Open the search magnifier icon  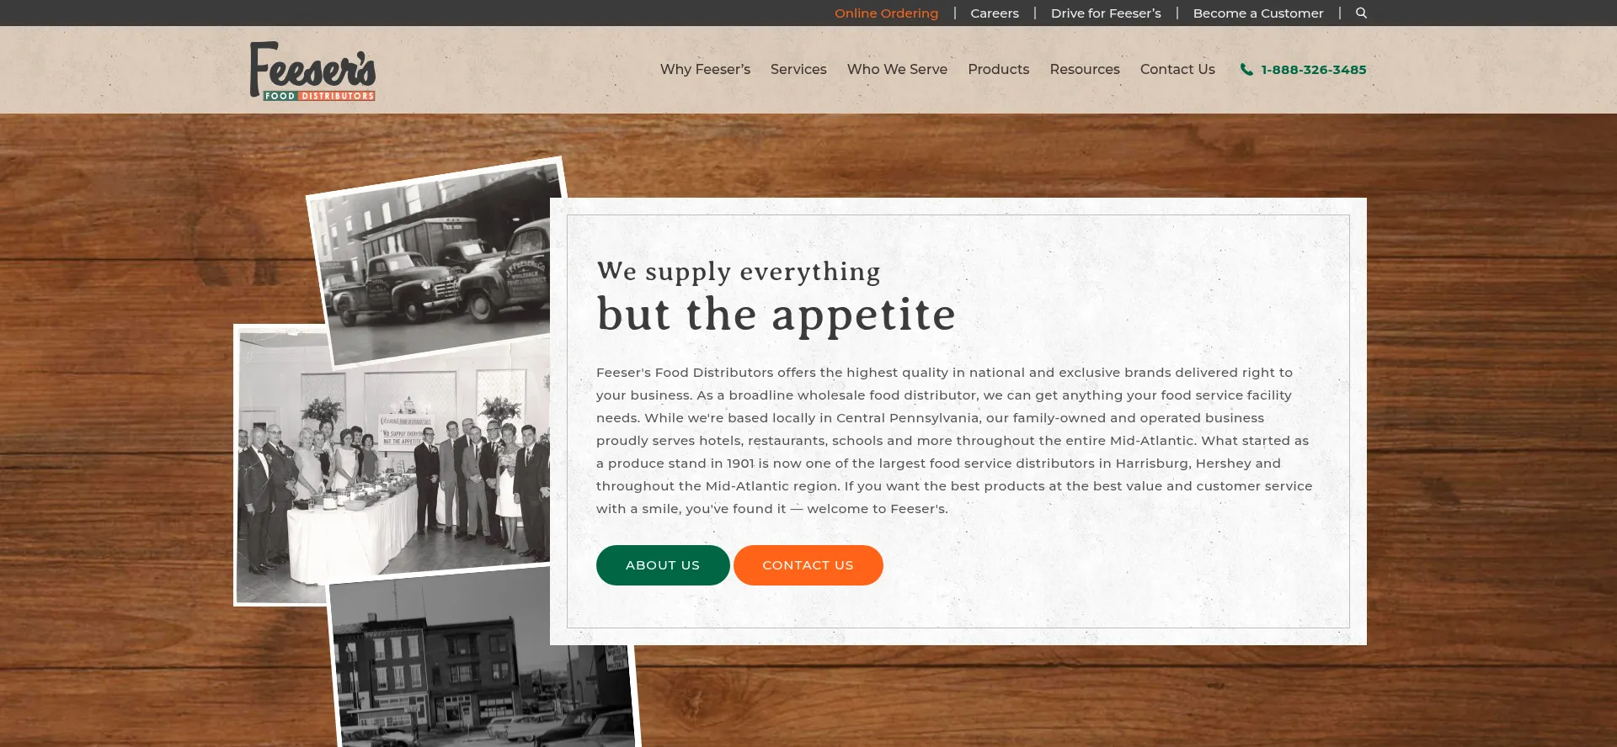1361,13
